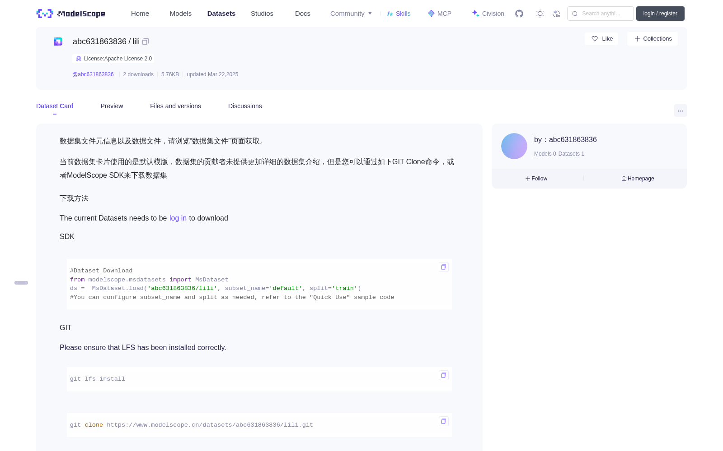
Task: Click the 'GIT' heading
Action: [66, 328]
